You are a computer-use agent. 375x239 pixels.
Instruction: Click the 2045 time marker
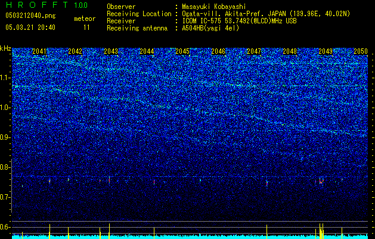182,51
